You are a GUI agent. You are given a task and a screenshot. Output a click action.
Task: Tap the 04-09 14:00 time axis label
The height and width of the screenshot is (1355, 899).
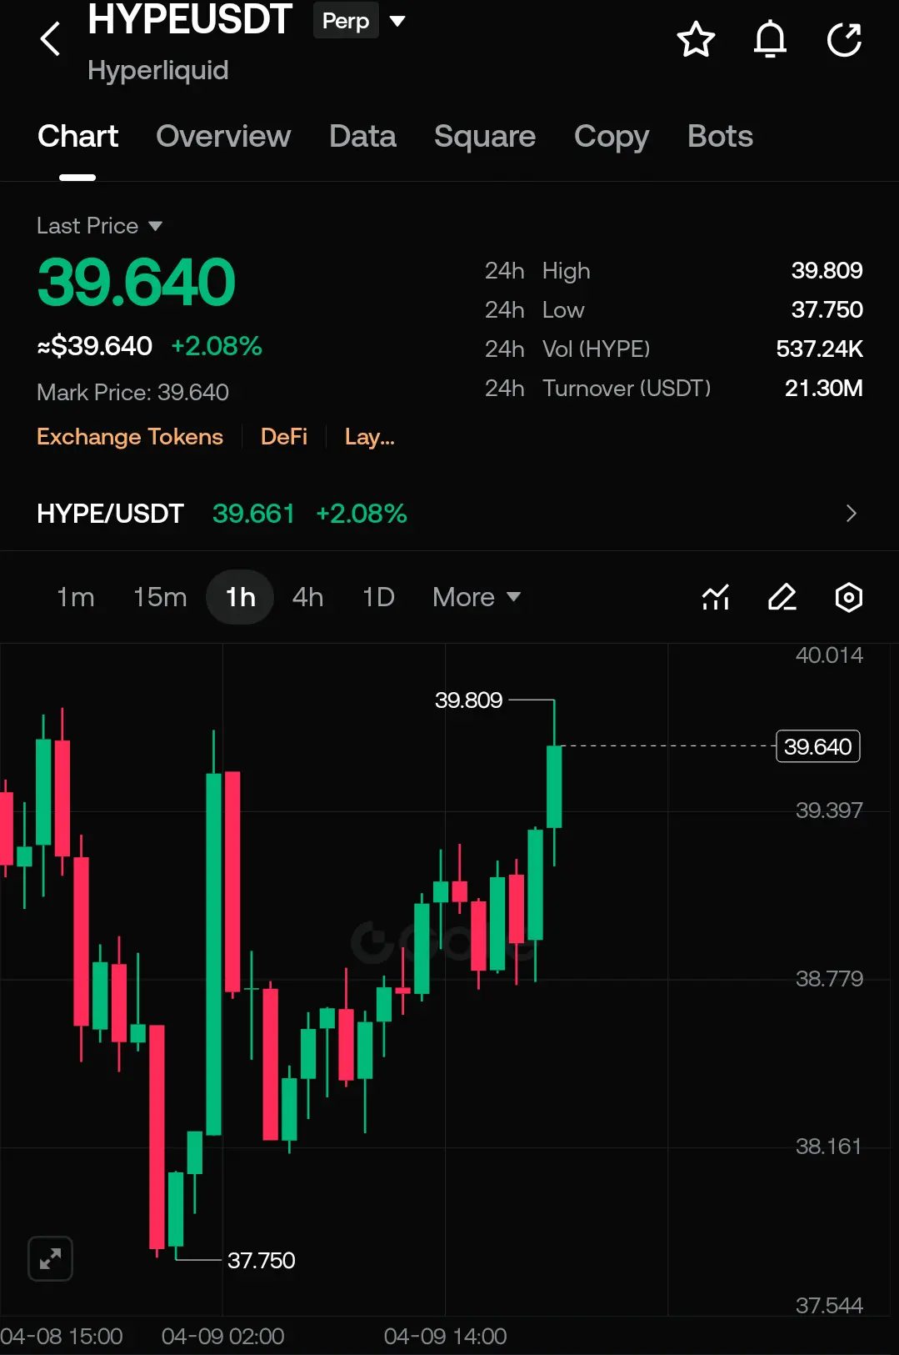[x=445, y=1337]
